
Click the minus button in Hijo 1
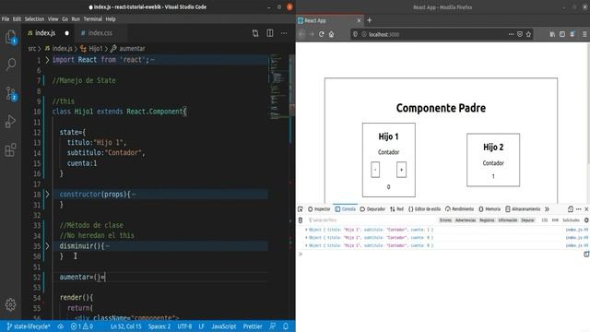375,170
